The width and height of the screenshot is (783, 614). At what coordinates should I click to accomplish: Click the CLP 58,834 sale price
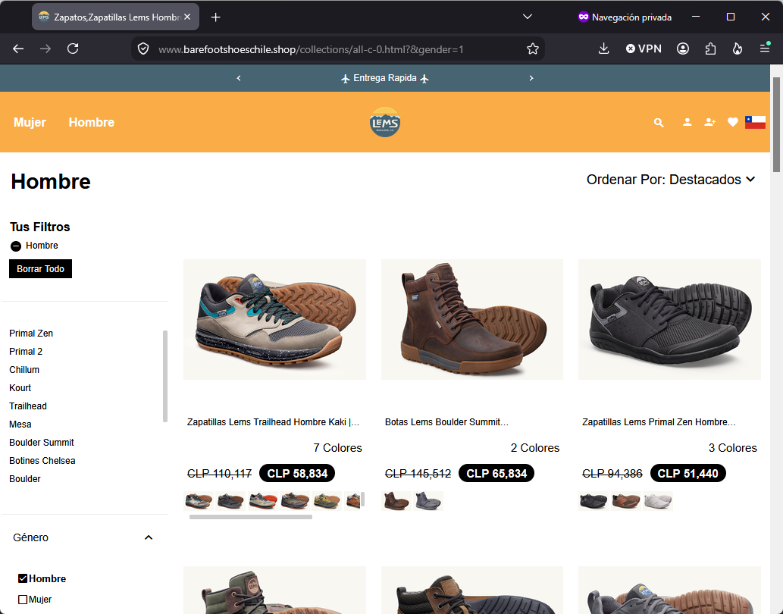click(x=297, y=473)
